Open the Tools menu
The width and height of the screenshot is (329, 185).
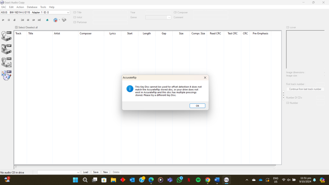[43, 7]
